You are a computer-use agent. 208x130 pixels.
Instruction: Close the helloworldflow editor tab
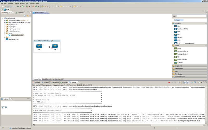coord(46,12)
